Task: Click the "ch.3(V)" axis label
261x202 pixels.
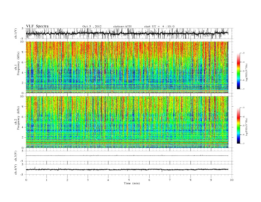Action: tap(16, 156)
